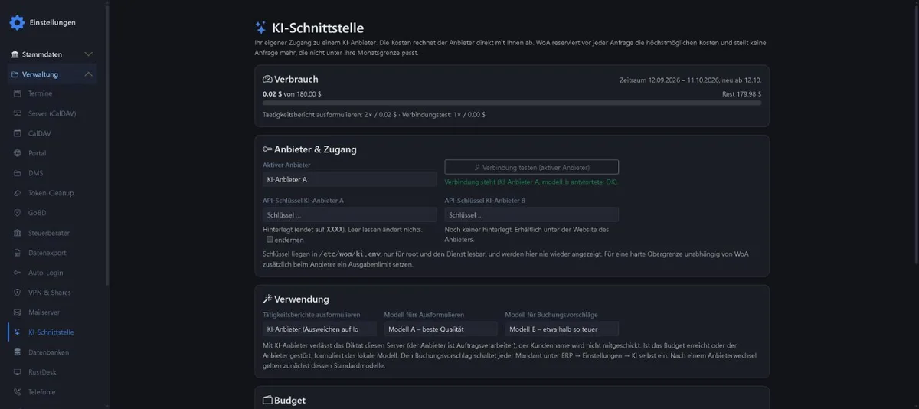Open the Modell fürs Ausformulieren dropdown
This screenshot has width=919, height=409.
click(440, 329)
